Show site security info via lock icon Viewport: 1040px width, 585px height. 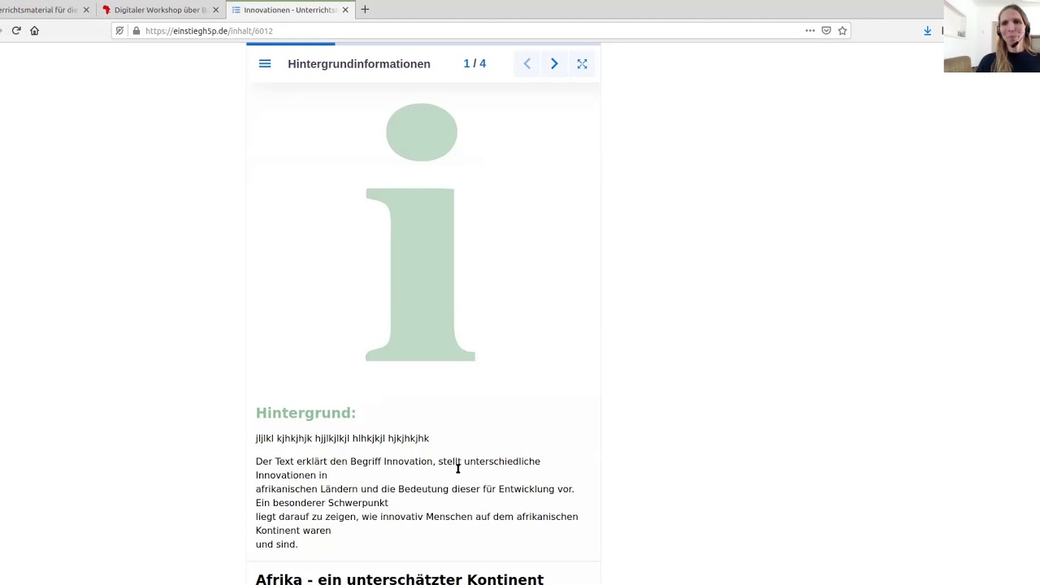[136, 31]
